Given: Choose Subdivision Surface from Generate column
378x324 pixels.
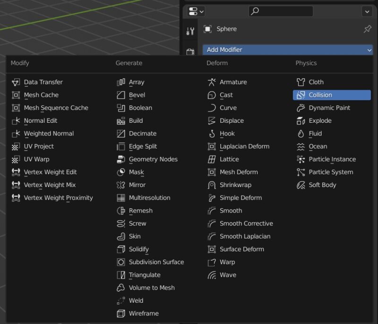Looking at the screenshot, I should tap(156, 262).
